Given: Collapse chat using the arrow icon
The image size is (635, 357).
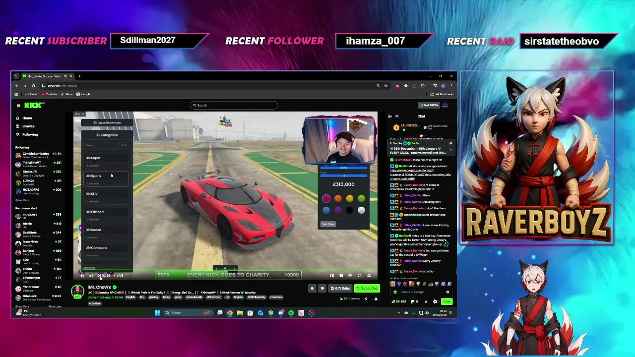Looking at the screenshot, I should click(x=390, y=117).
